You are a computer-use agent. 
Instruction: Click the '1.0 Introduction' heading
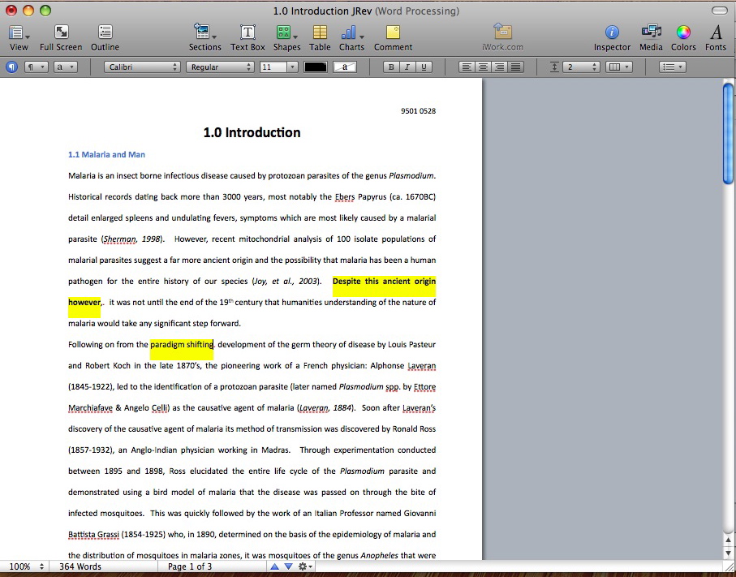tap(252, 132)
